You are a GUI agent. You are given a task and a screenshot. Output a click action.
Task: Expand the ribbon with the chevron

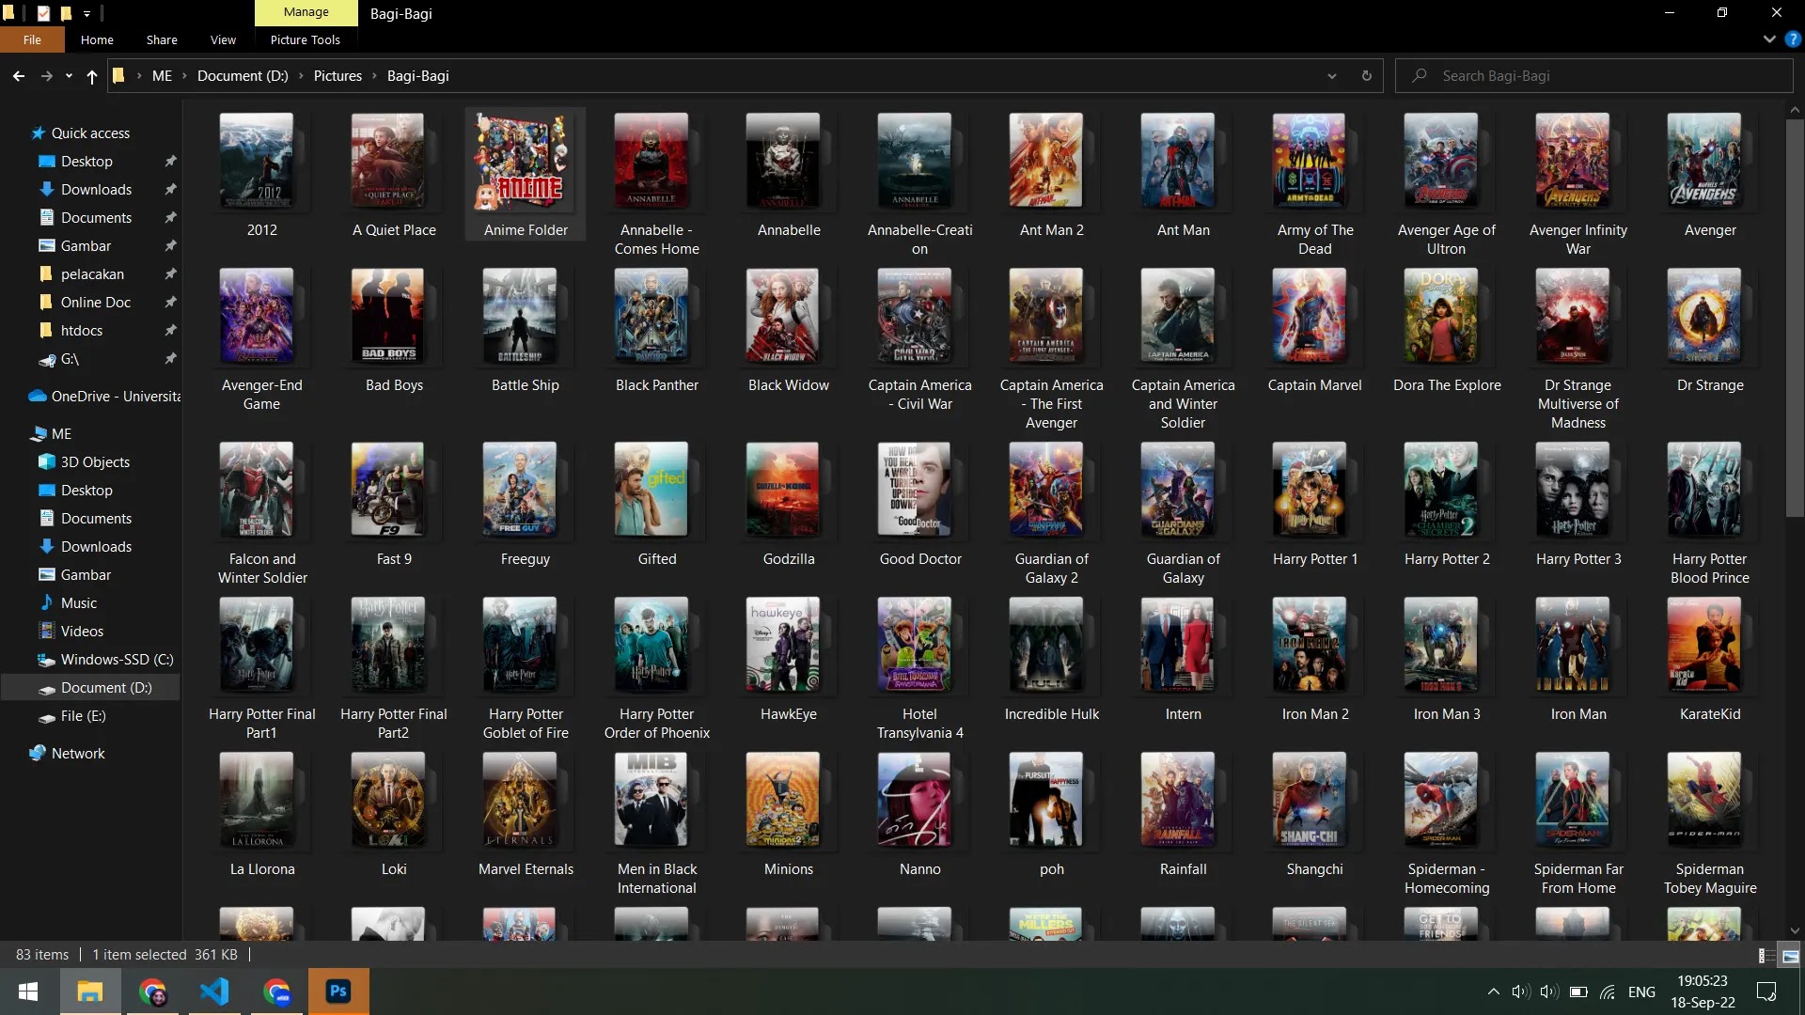[x=1769, y=39]
